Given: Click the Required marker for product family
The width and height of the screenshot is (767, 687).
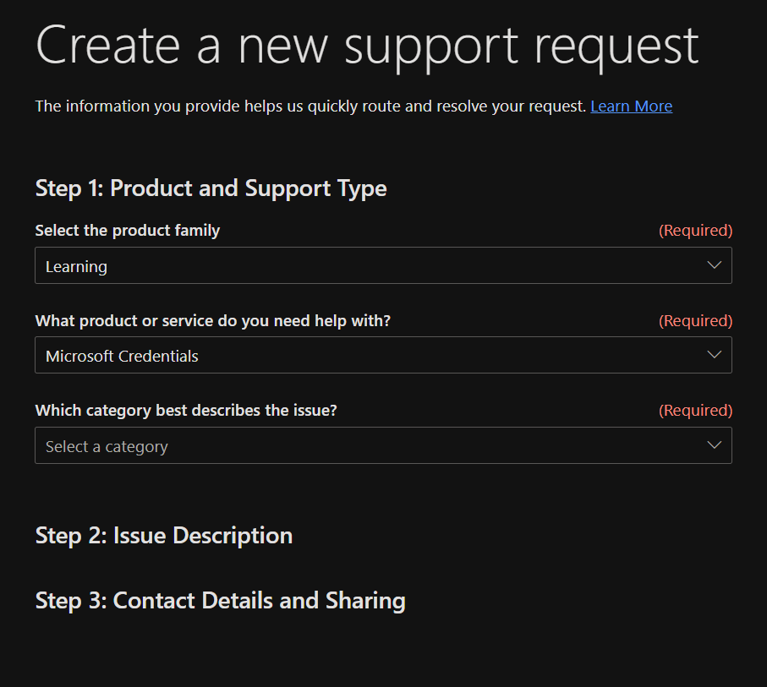Looking at the screenshot, I should 695,231.
